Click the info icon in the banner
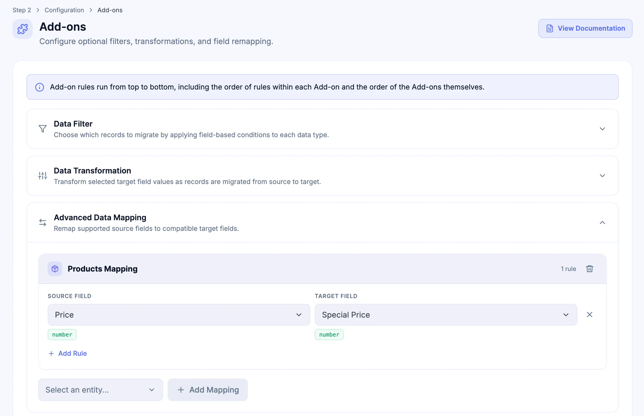 click(40, 87)
